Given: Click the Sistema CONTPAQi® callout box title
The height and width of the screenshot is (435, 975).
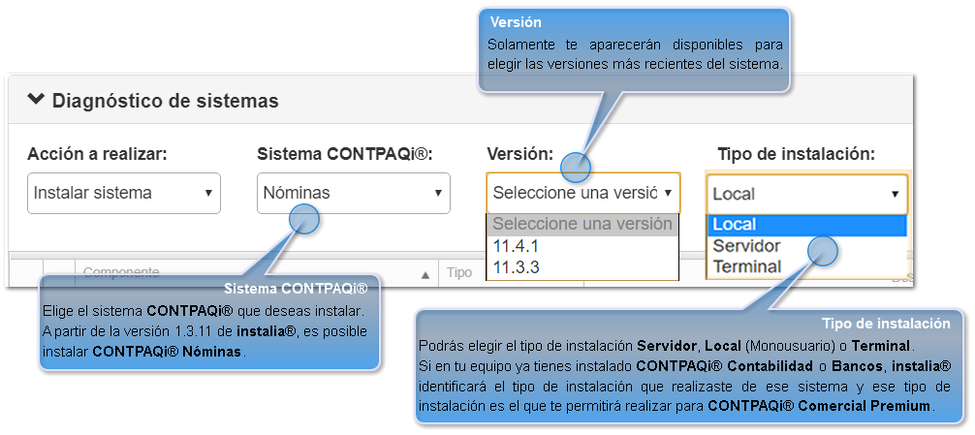Looking at the screenshot, I should tap(296, 290).
